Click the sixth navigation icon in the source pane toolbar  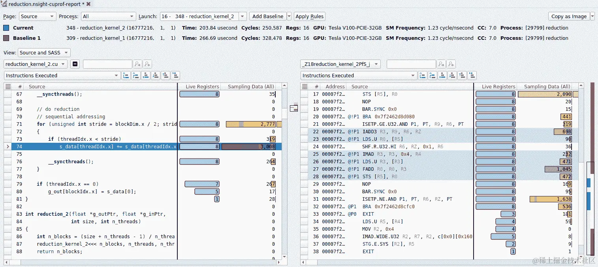pyautogui.click(x=175, y=75)
